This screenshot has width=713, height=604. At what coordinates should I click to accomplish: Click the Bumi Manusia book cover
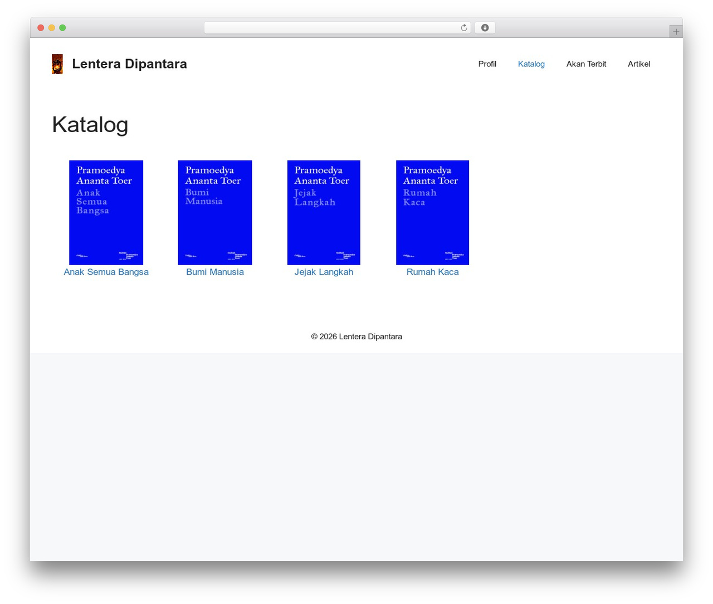[x=215, y=212]
